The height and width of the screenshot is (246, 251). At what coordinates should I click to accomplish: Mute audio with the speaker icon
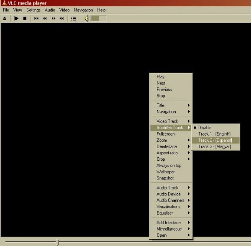point(87,18)
